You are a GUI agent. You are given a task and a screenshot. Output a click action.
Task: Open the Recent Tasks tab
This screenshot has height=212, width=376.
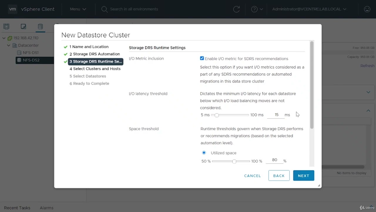17,208
